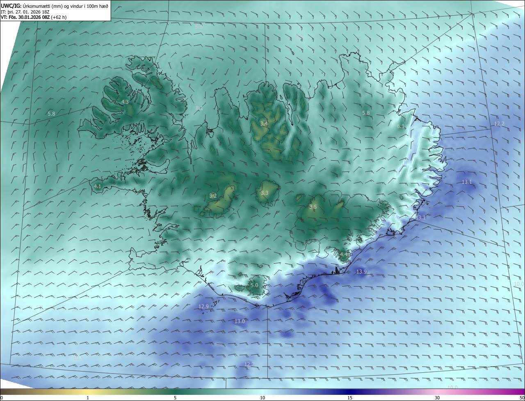Click the 10.5 value label in the southwest ocean
Viewport: 525px width, 401px height.
tap(78, 358)
